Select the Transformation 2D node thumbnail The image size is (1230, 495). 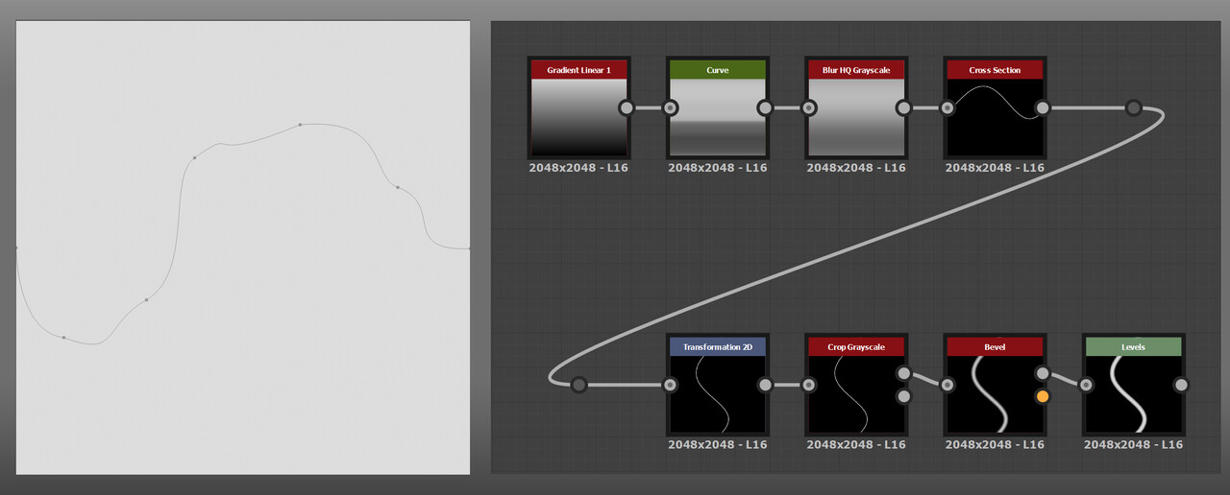pos(717,394)
